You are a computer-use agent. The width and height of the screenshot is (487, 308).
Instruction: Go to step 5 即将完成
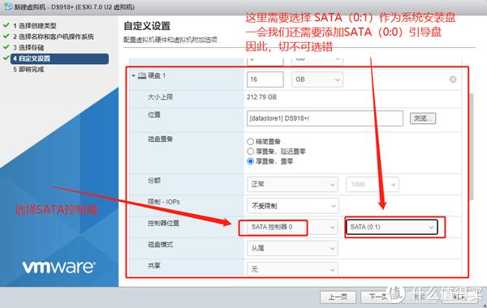click(28, 69)
